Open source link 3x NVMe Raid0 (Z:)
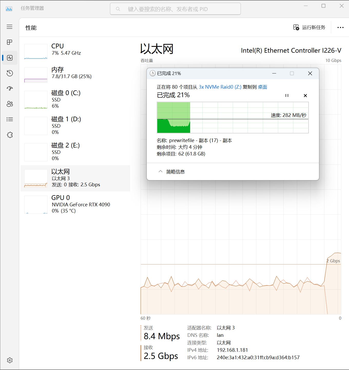349x370 pixels. 220,87
